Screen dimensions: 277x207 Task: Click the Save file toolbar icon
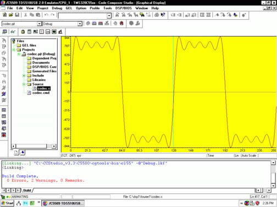pos(17,15)
